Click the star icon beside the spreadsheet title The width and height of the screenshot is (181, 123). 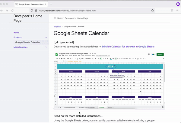pos(90,53)
